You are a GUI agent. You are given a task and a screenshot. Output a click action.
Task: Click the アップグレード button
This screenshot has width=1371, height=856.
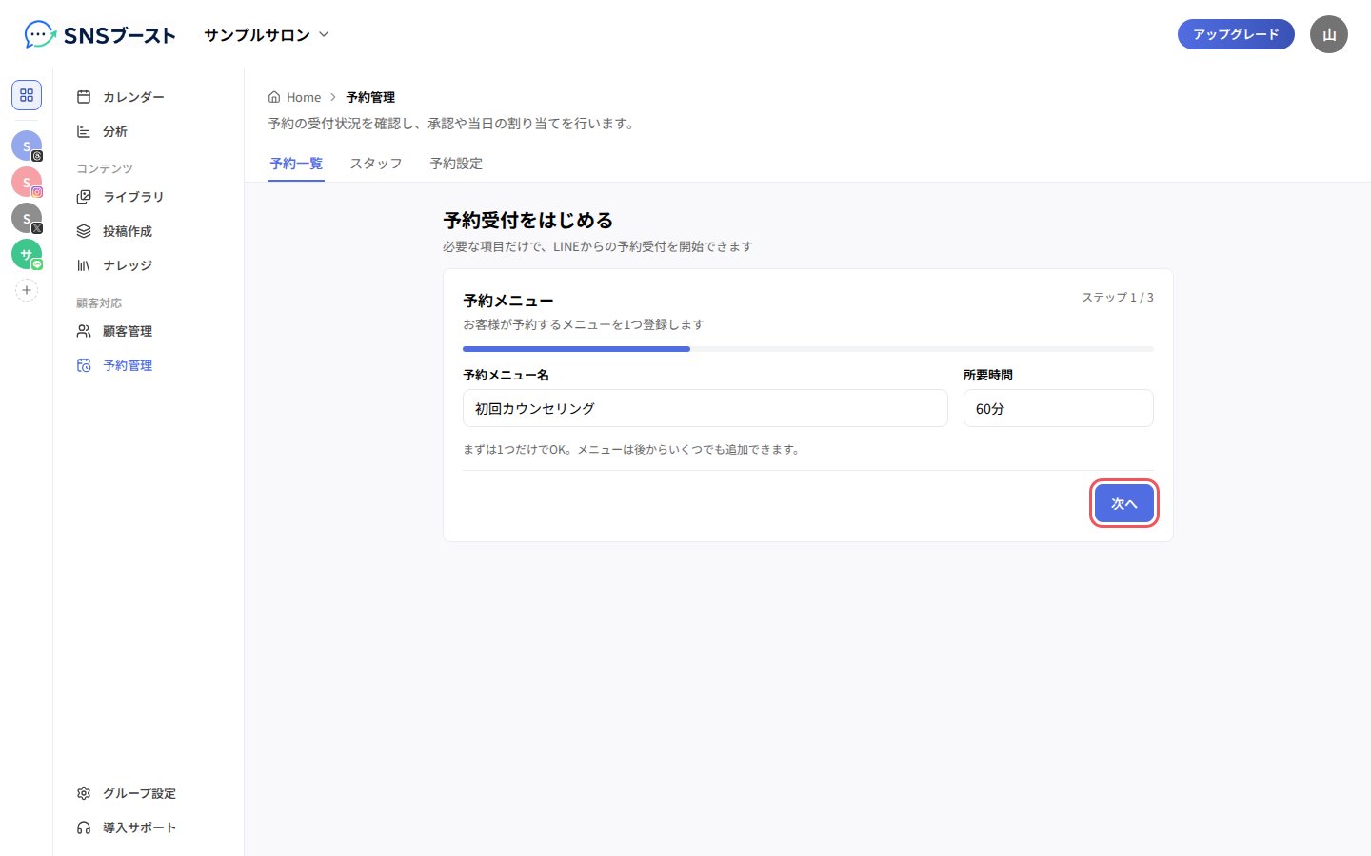(1236, 34)
